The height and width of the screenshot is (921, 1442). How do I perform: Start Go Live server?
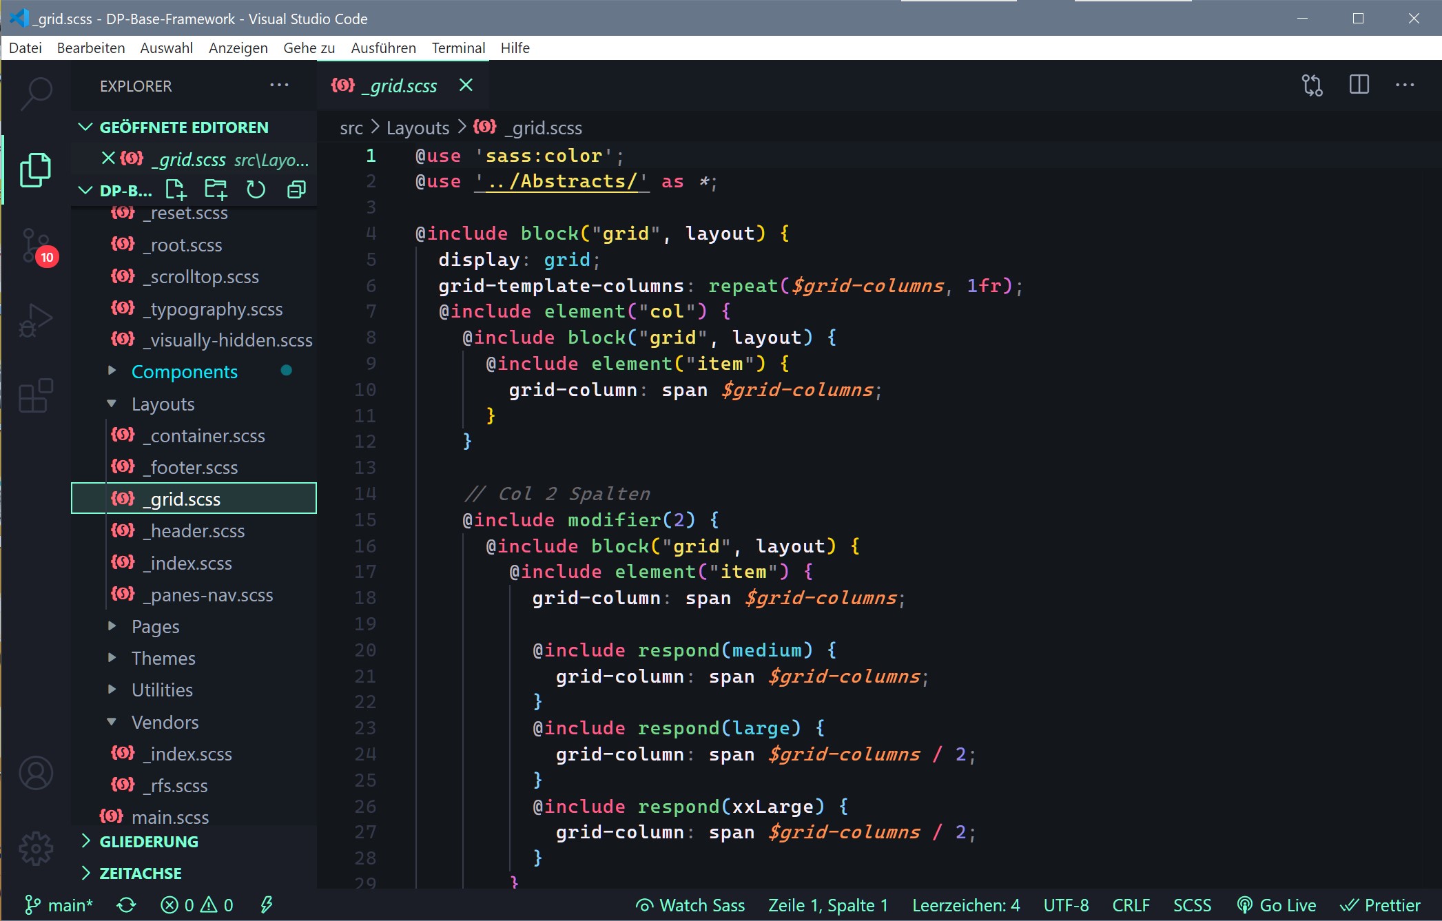1277,905
